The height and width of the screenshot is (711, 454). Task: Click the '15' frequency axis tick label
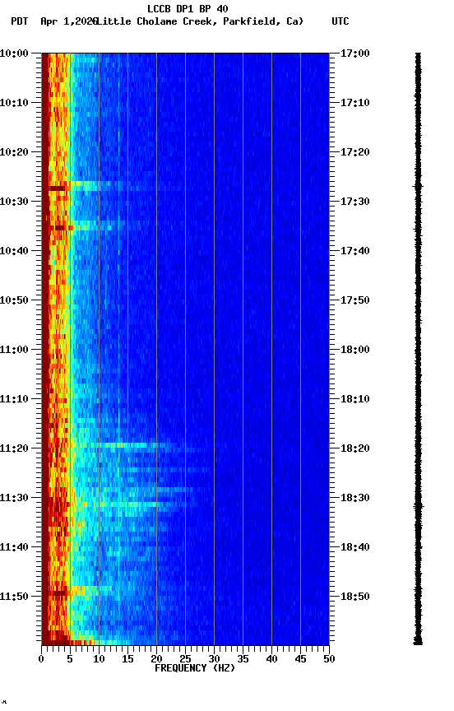click(x=127, y=659)
